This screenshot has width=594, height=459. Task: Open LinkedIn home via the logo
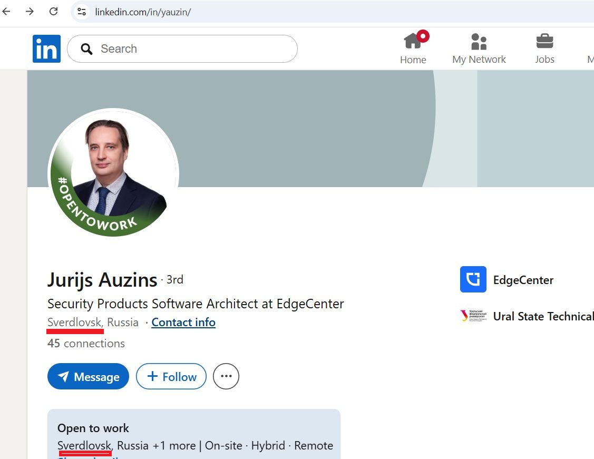[46, 48]
